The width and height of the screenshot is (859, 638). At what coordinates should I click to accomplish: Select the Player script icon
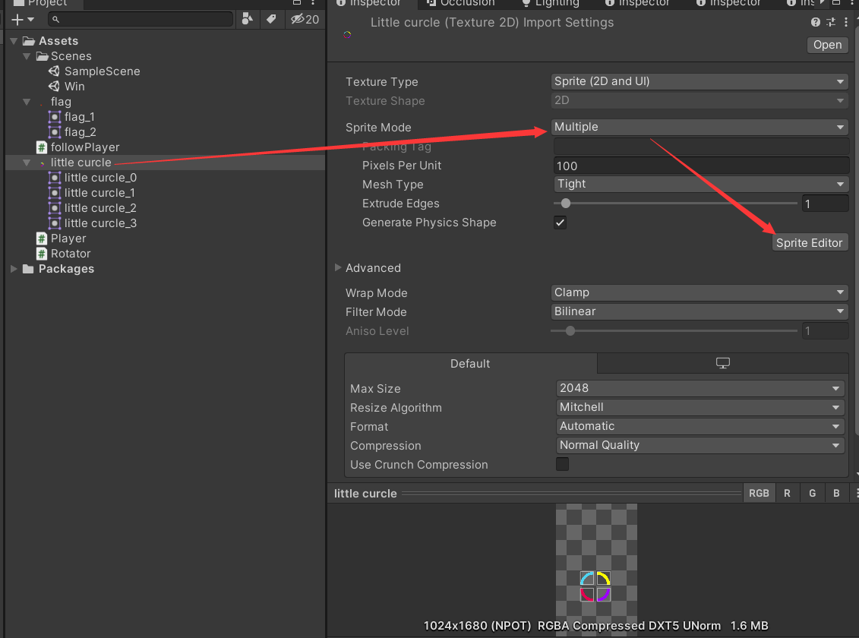pos(42,238)
